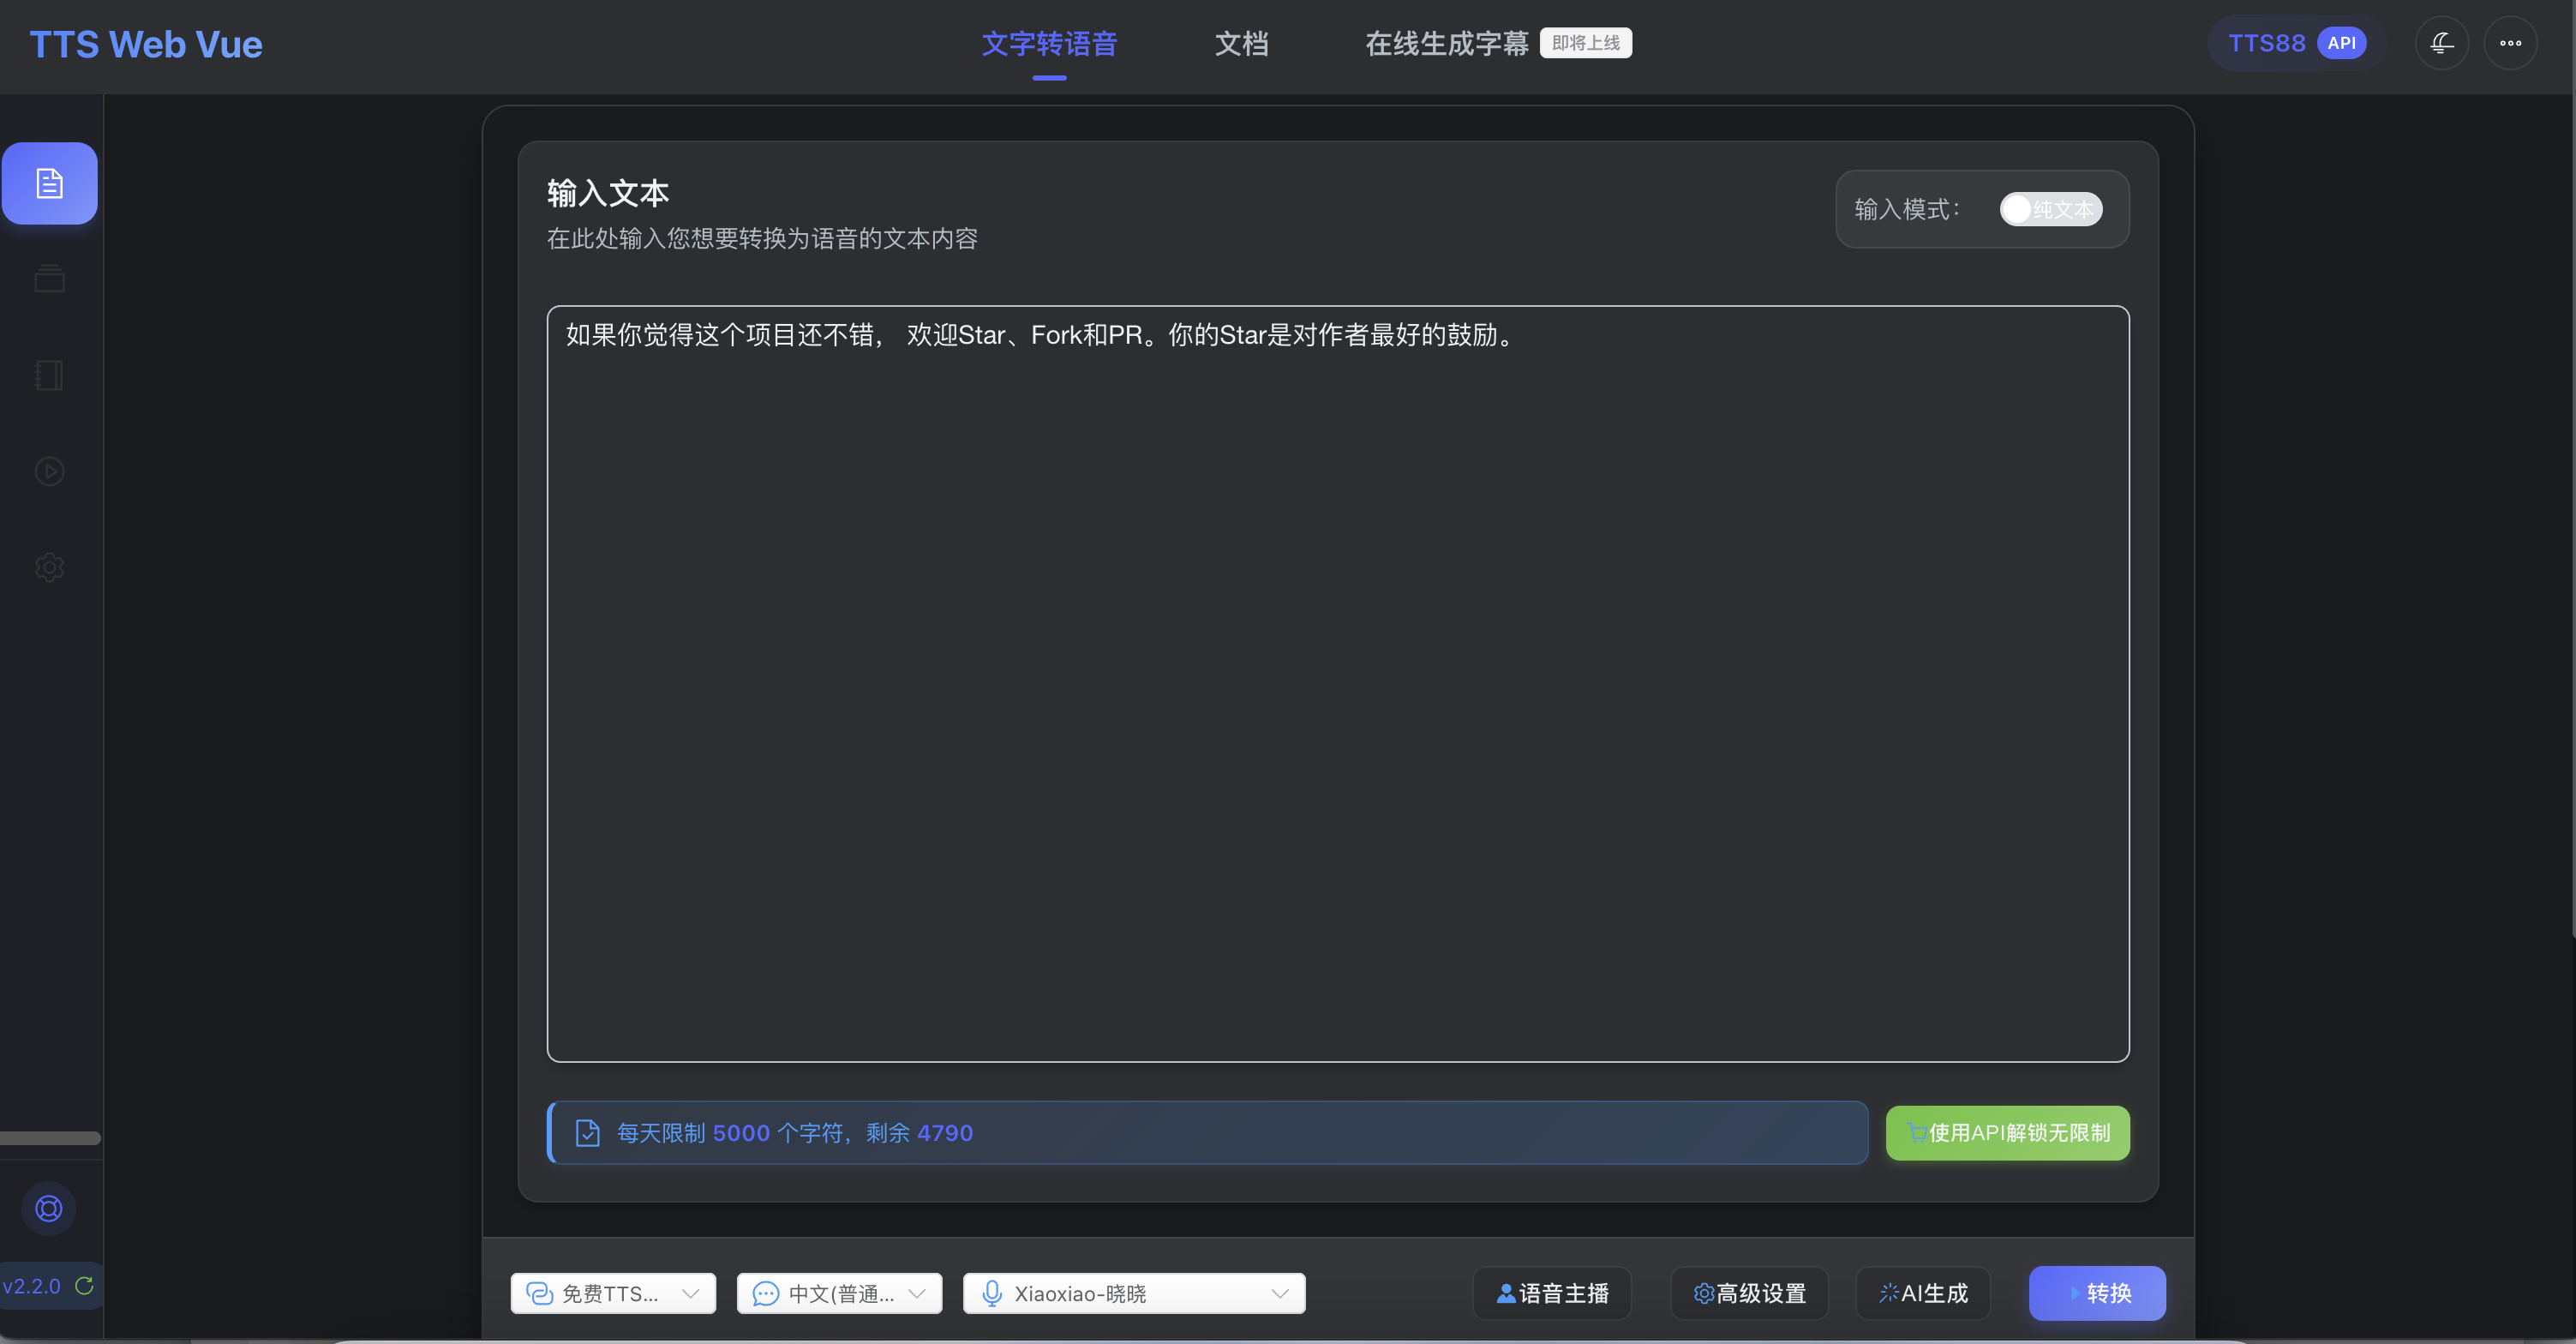
Task: Select the document text input sidebar icon
Action: click(49, 183)
